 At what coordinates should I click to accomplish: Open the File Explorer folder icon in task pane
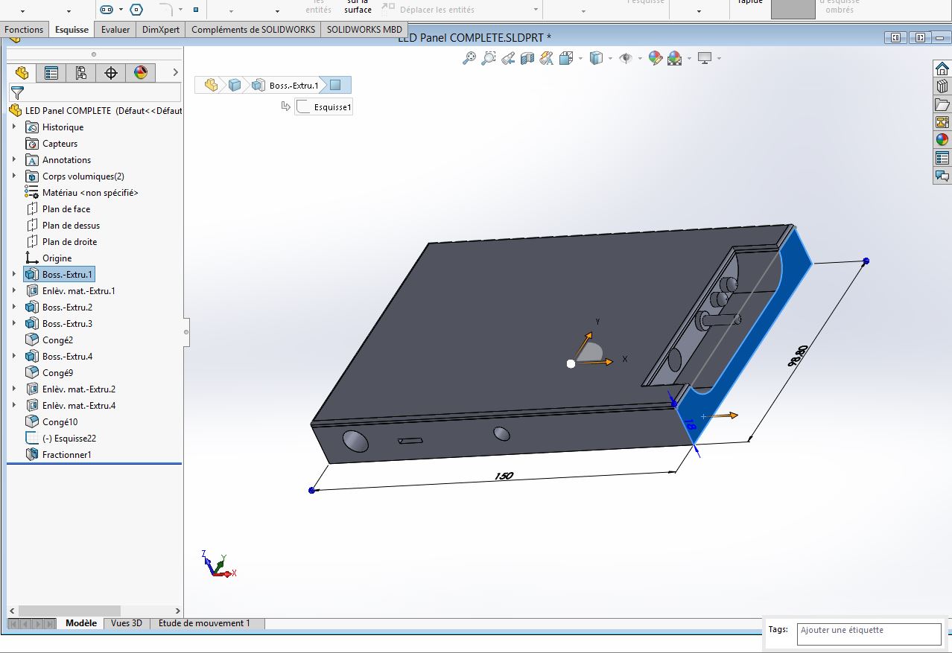point(942,104)
